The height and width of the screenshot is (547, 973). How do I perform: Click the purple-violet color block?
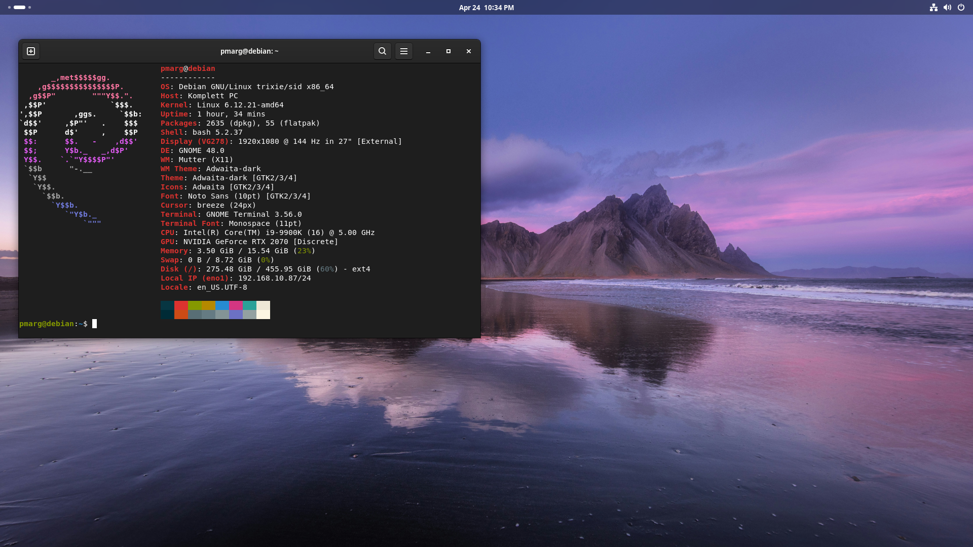[x=236, y=315]
